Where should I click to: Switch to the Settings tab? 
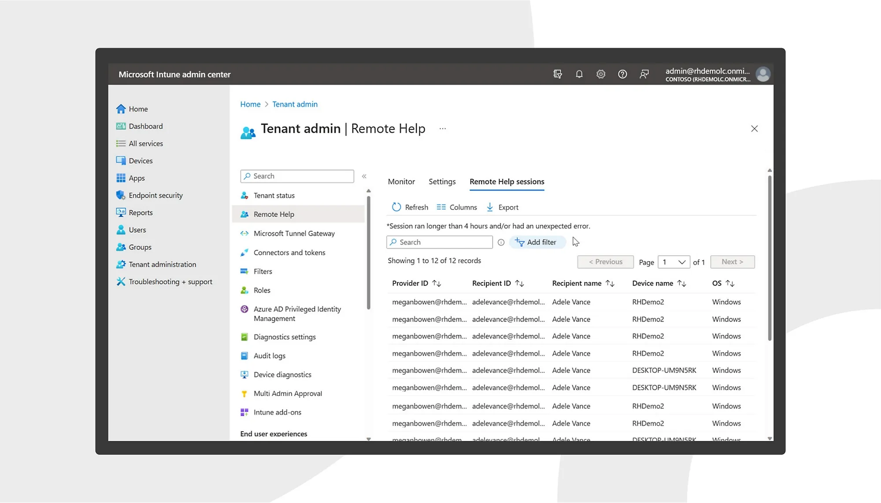[x=442, y=181]
